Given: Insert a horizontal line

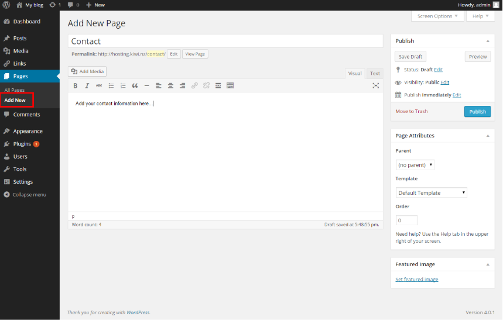Looking at the screenshot, I should [x=146, y=85].
